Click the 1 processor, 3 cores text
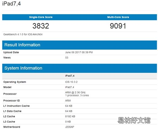 point(77,95)
